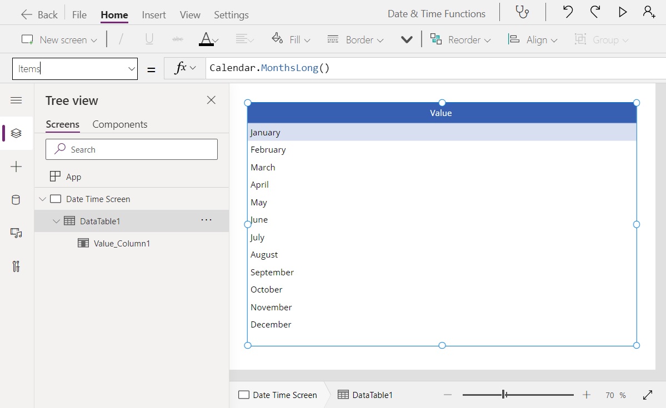Image resolution: width=666 pixels, height=408 pixels.
Task: Open the Data sources panel
Action: click(16, 200)
